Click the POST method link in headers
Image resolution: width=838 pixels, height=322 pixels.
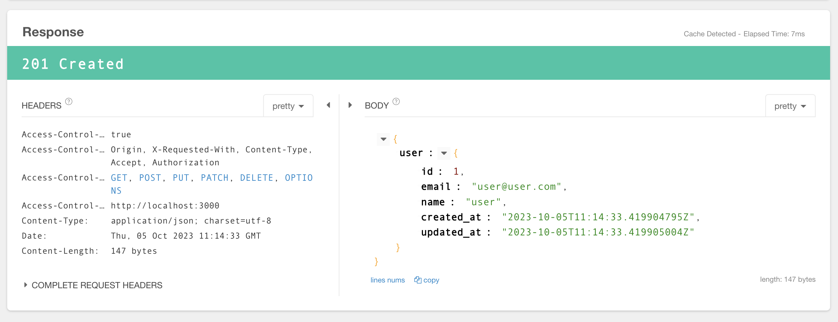[150, 178]
